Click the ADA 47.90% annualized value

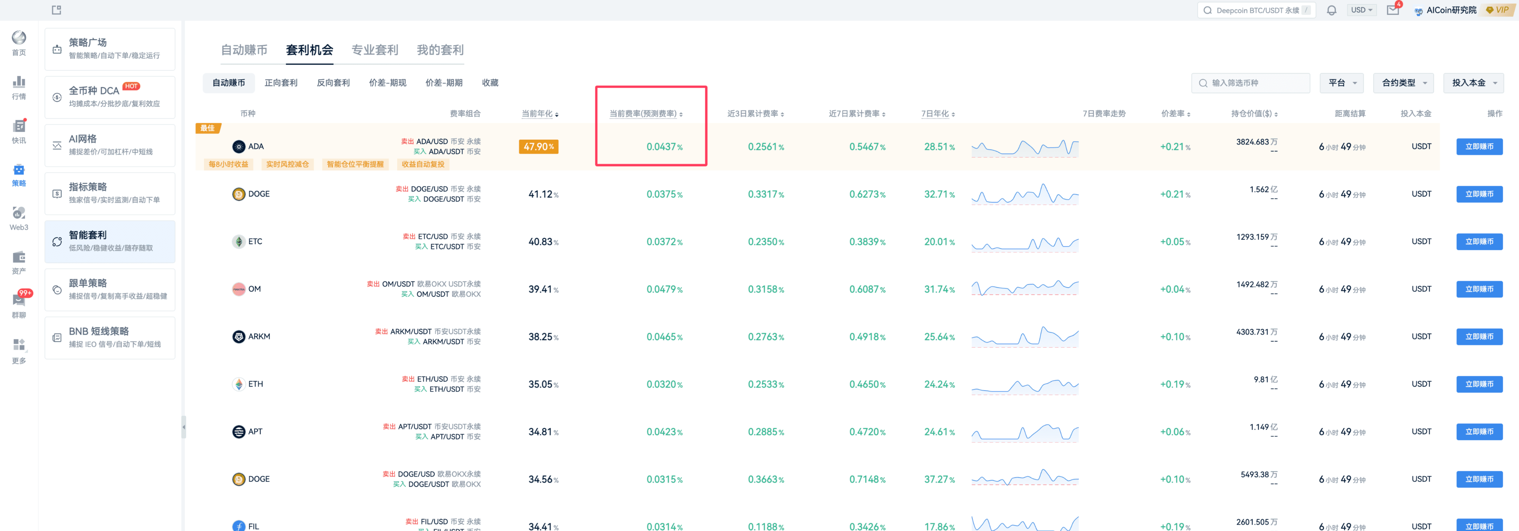538,147
